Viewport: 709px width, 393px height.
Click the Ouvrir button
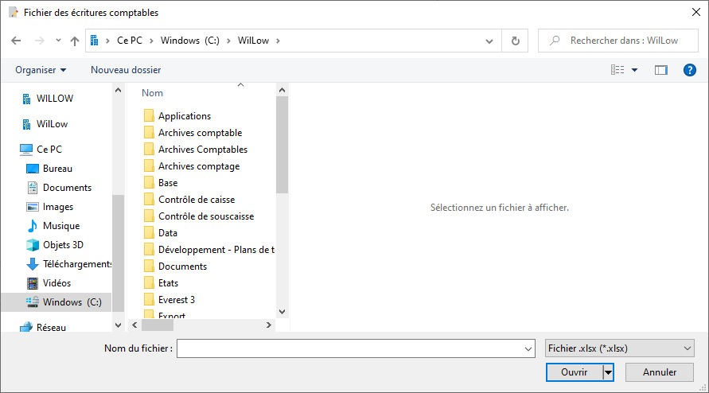575,372
